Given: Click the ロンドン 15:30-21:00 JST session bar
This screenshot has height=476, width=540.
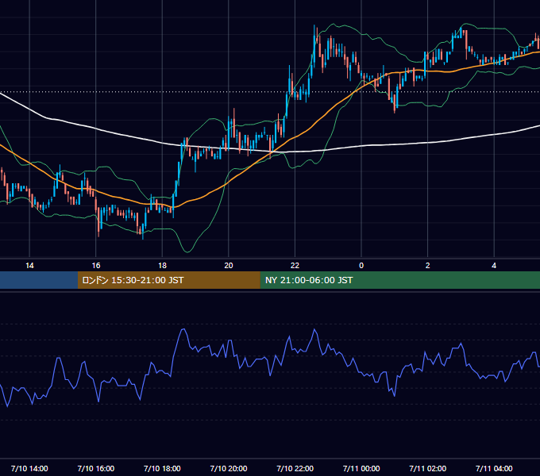Looking at the screenshot, I should (x=168, y=280).
